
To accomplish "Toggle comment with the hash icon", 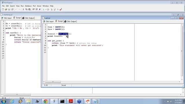I will 40,9.
